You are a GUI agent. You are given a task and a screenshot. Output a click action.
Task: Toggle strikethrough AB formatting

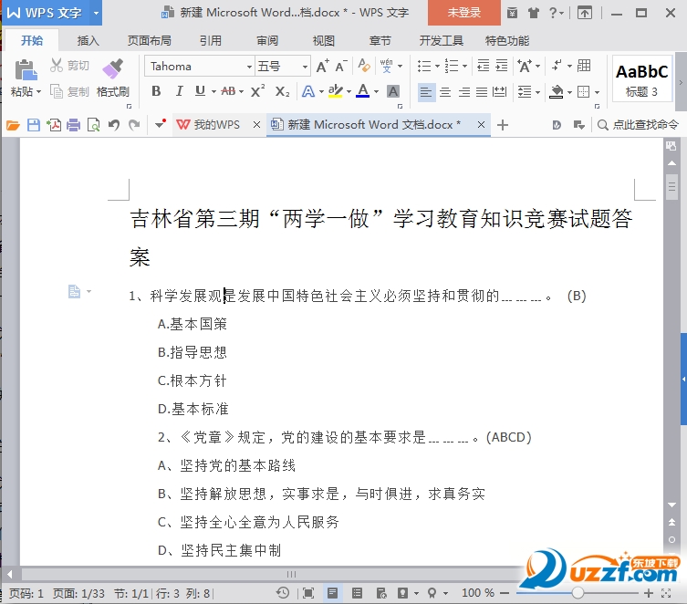[x=228, y=91]
